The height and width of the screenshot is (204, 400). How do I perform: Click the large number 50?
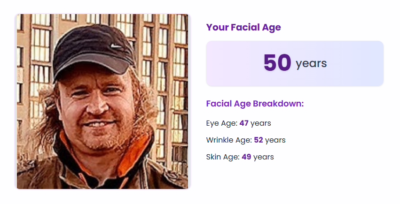[x=277, y=63]
